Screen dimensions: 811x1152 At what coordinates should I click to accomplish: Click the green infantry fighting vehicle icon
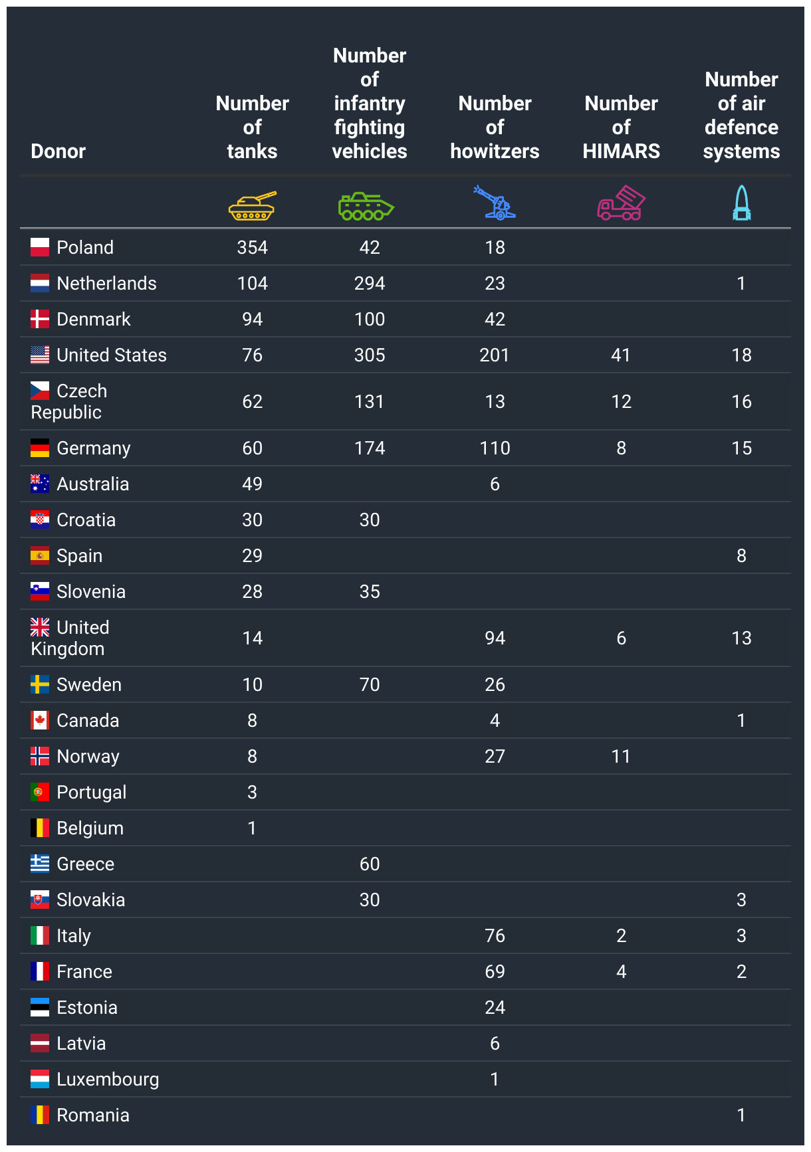point(366,206)
